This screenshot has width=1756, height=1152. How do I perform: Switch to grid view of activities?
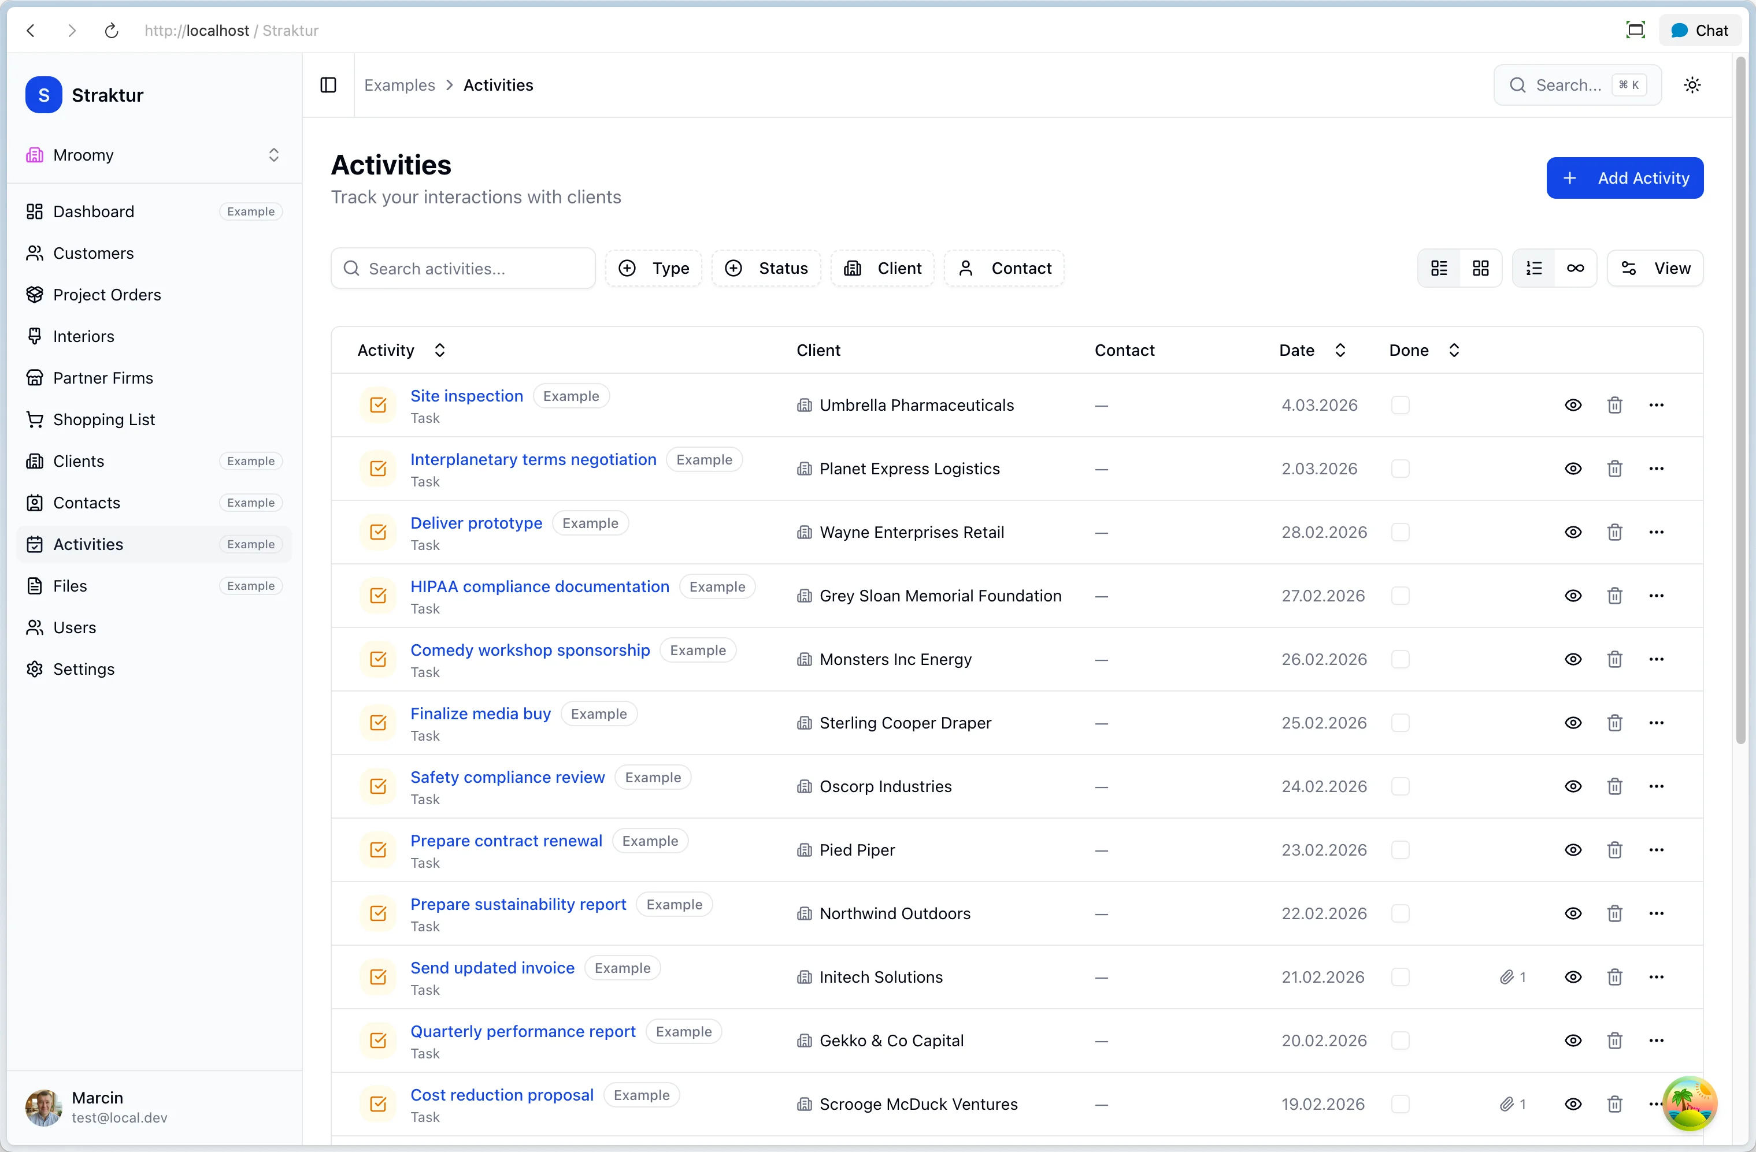tap(1481, 267)
